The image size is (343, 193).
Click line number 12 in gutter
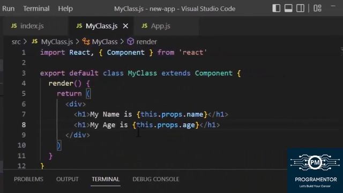pyautogui.click(x=21, y=166)
